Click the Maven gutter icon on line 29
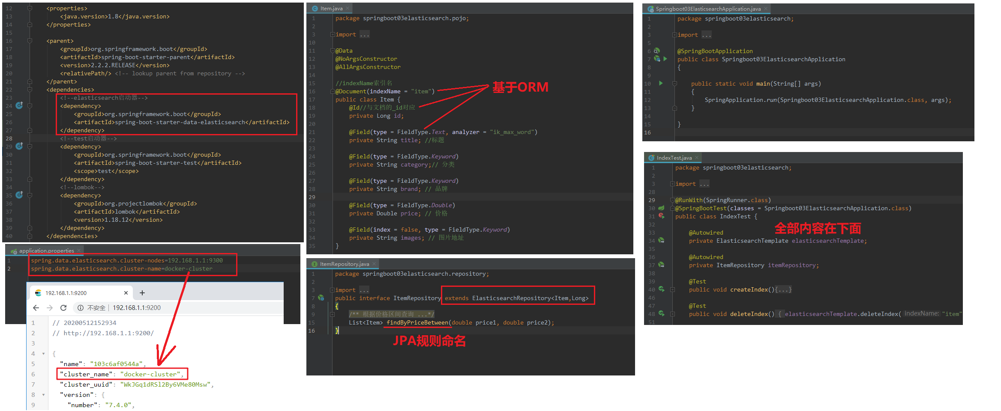The image size is (1001, 411). coord(19,146)
